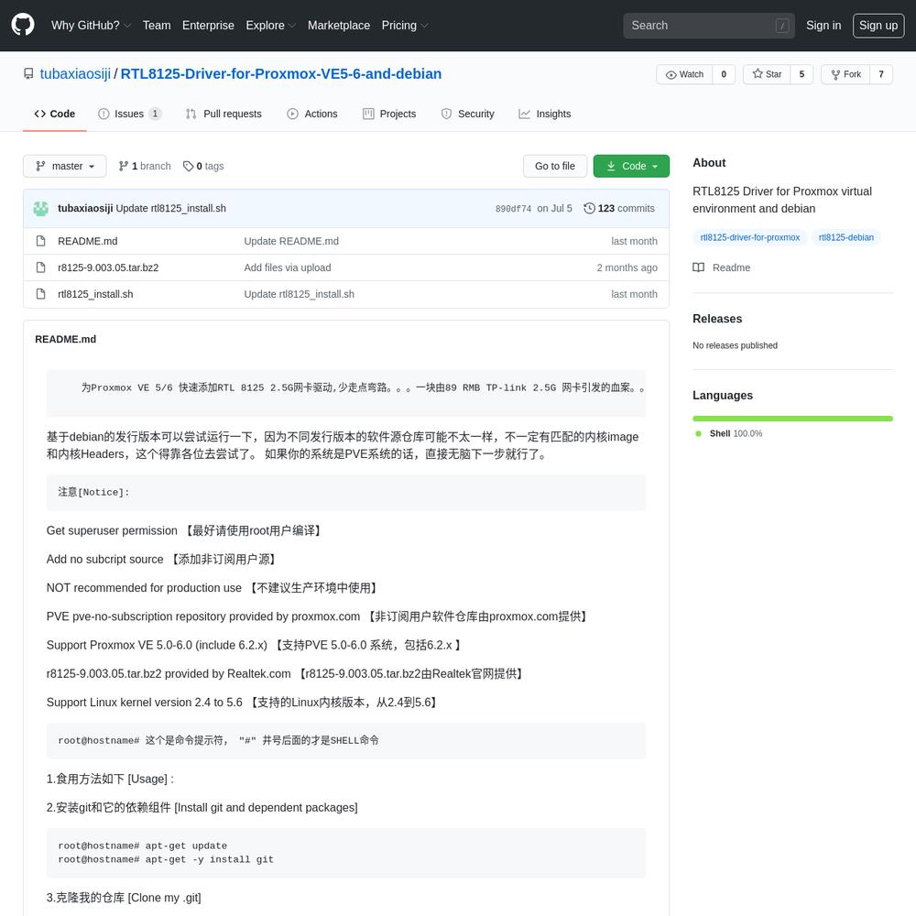
Task: Fork this repository
Action: 845,74
